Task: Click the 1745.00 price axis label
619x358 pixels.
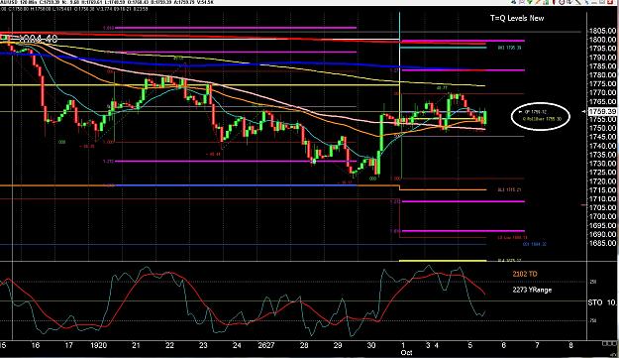Action: [x=602, y=137]
